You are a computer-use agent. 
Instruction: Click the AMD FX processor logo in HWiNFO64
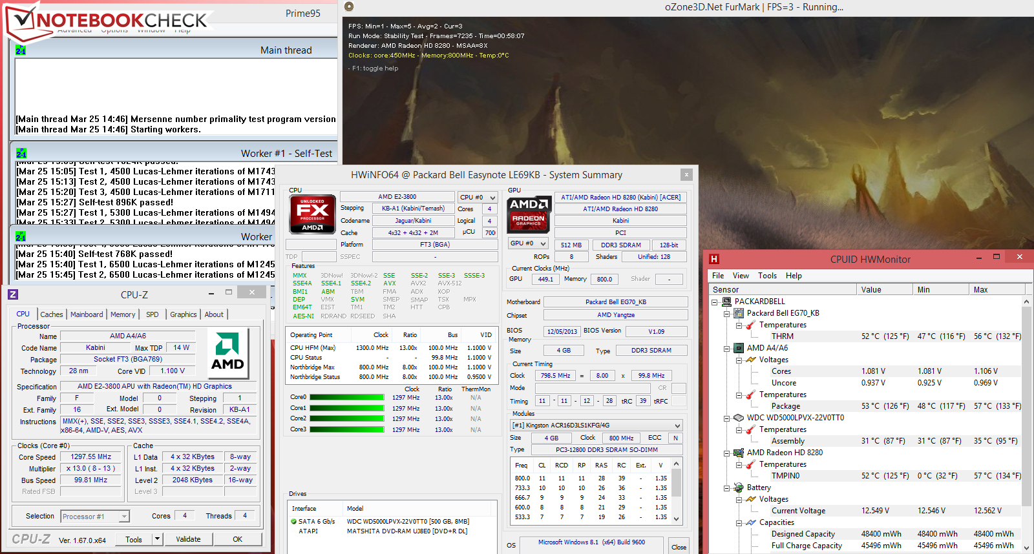pyautogui.click(x=312, y=214)
